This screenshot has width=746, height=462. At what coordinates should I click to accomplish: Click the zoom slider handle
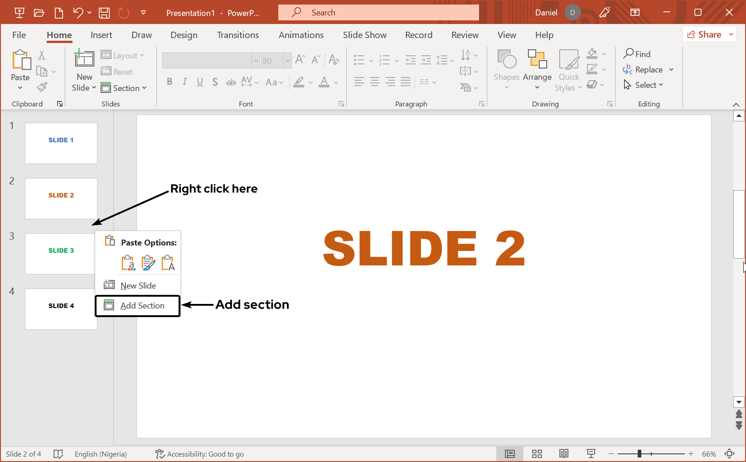pos(639,454)
